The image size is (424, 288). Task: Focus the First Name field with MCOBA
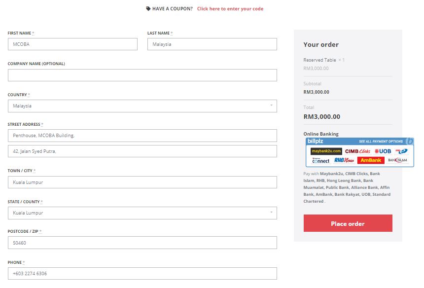click(x=72, y=44)
